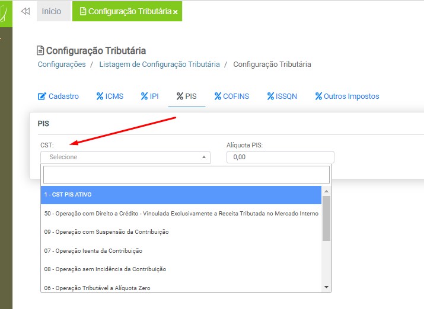The image size is (424, 309).
Task: Select the COFINS tab
Action: coord(232,96)
